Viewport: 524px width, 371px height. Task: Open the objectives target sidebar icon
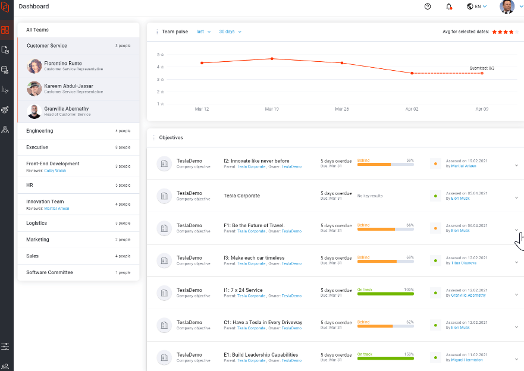5,109
